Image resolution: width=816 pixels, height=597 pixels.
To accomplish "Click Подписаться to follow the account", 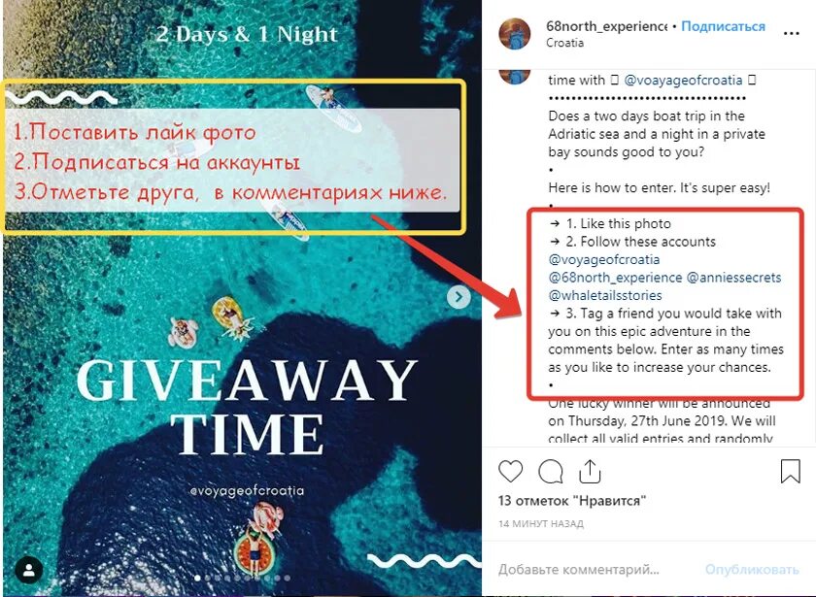I will 723,26.
